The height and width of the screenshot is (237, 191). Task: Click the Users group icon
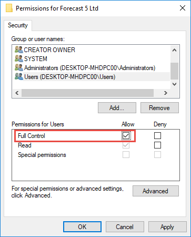tap(19, 76)
